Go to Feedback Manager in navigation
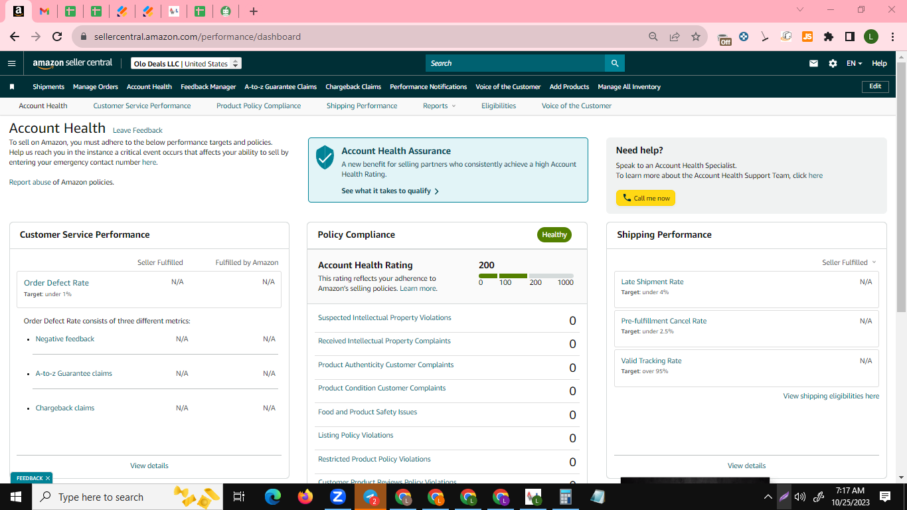Image resolution: width=907 pixels, height=510 pixels. (208, 86)
